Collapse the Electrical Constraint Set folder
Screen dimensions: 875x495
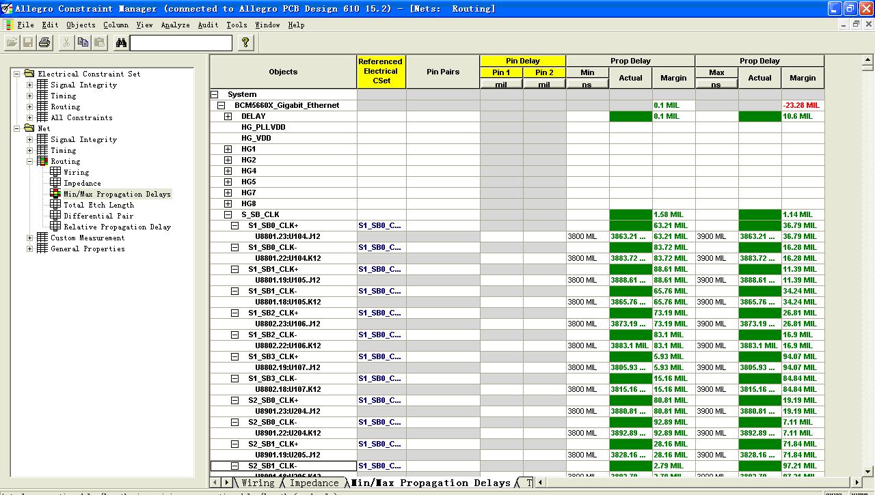[18, 74]
